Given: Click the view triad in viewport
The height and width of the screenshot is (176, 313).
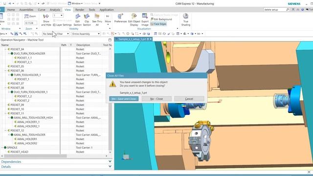Looking at the screenshot, I should pos(126,156).
